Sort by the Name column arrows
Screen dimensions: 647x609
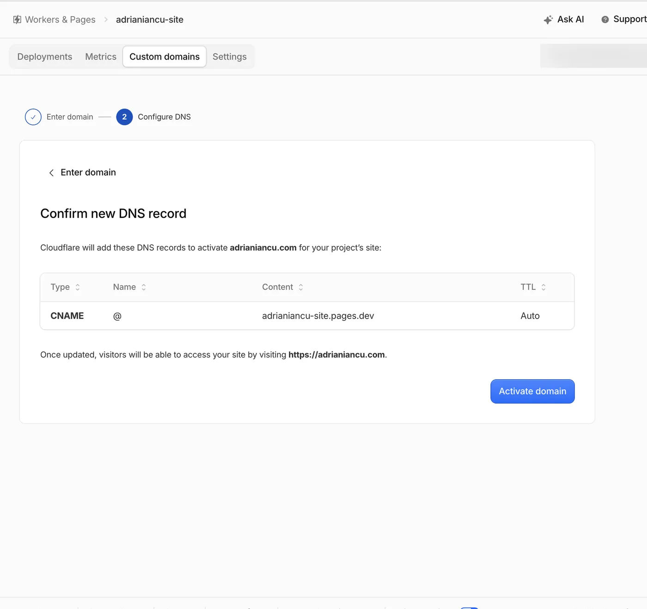tap(144, 287)
